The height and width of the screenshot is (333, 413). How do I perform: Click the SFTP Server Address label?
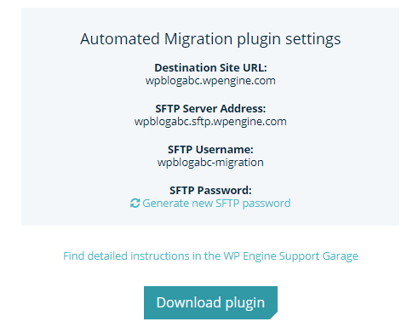coord(210,109)
